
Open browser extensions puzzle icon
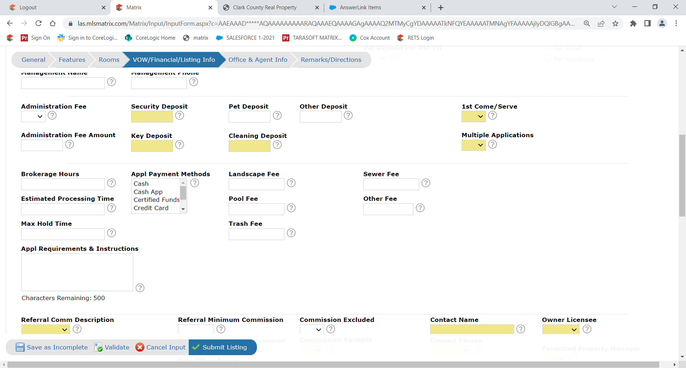(633, 24)
